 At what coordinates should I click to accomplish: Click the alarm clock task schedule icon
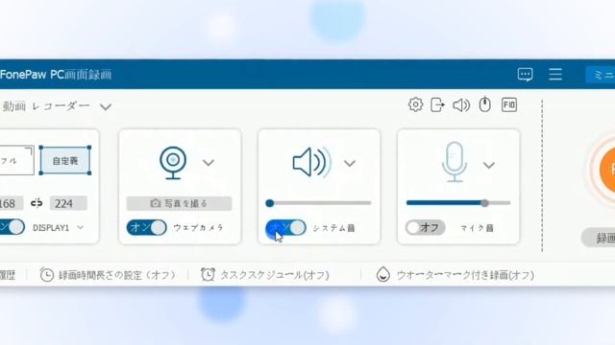208,275
